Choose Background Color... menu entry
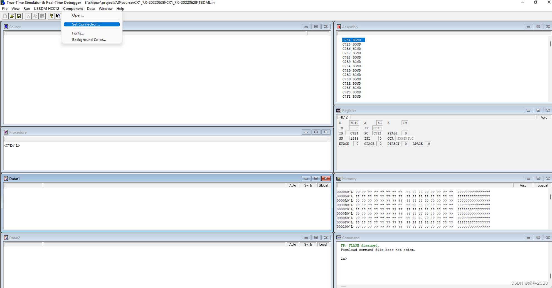The image size is (552, 288). [92, 40]
